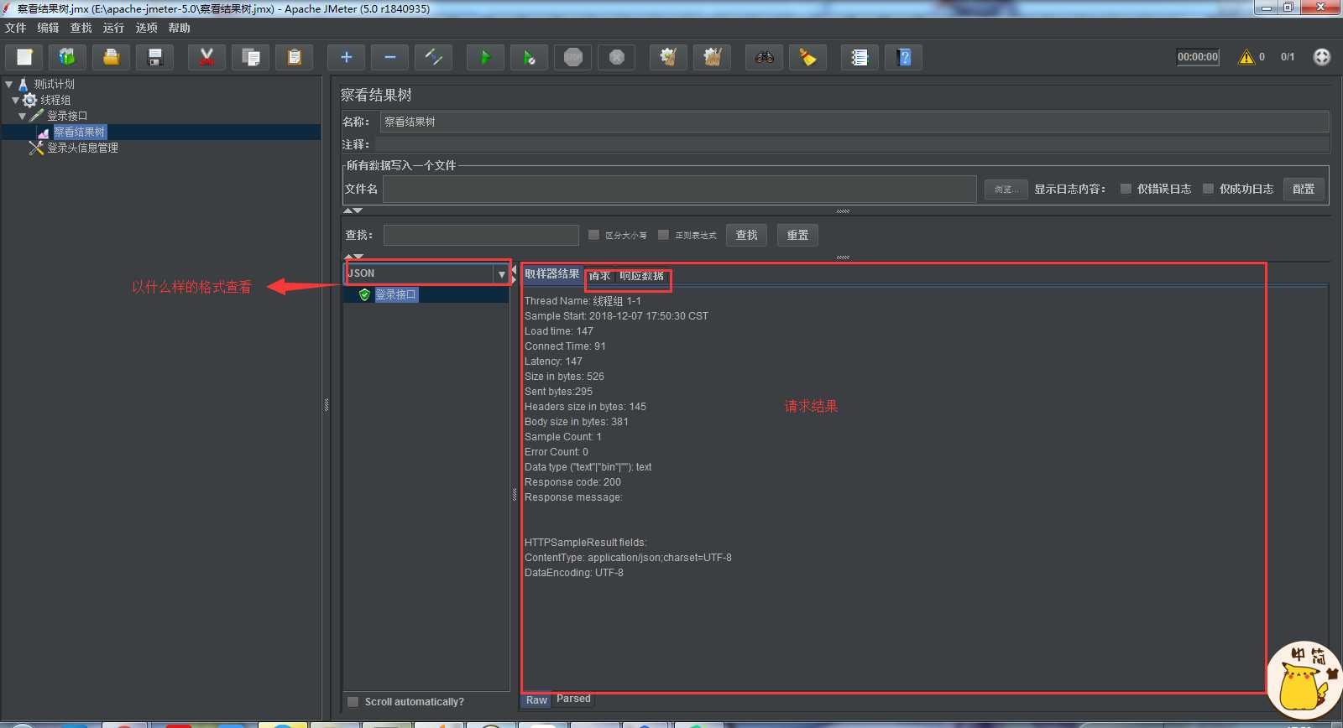Click the 配置 configure button
The height and width of the screenshot is (728, 1343).
1304,190
